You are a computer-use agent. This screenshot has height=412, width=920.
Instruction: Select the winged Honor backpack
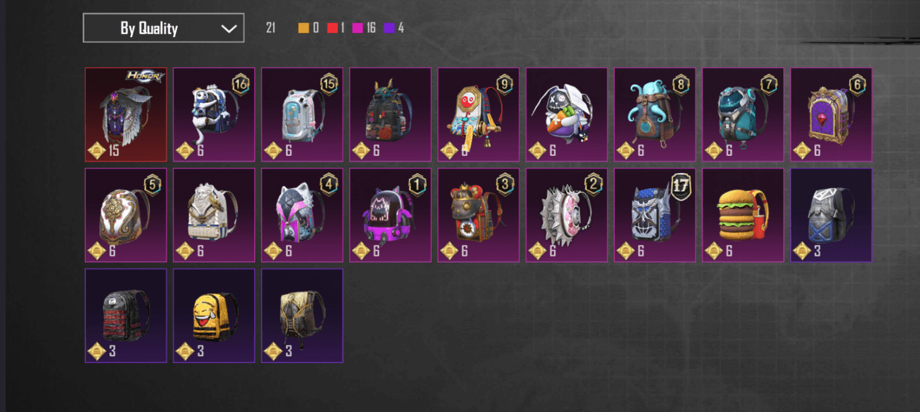126,115
